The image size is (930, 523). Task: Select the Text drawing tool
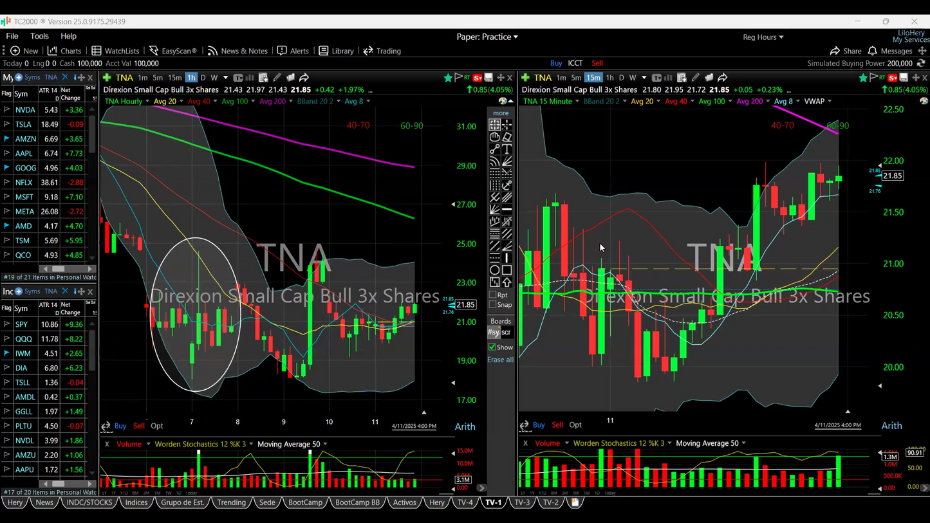tap(507, 149)
